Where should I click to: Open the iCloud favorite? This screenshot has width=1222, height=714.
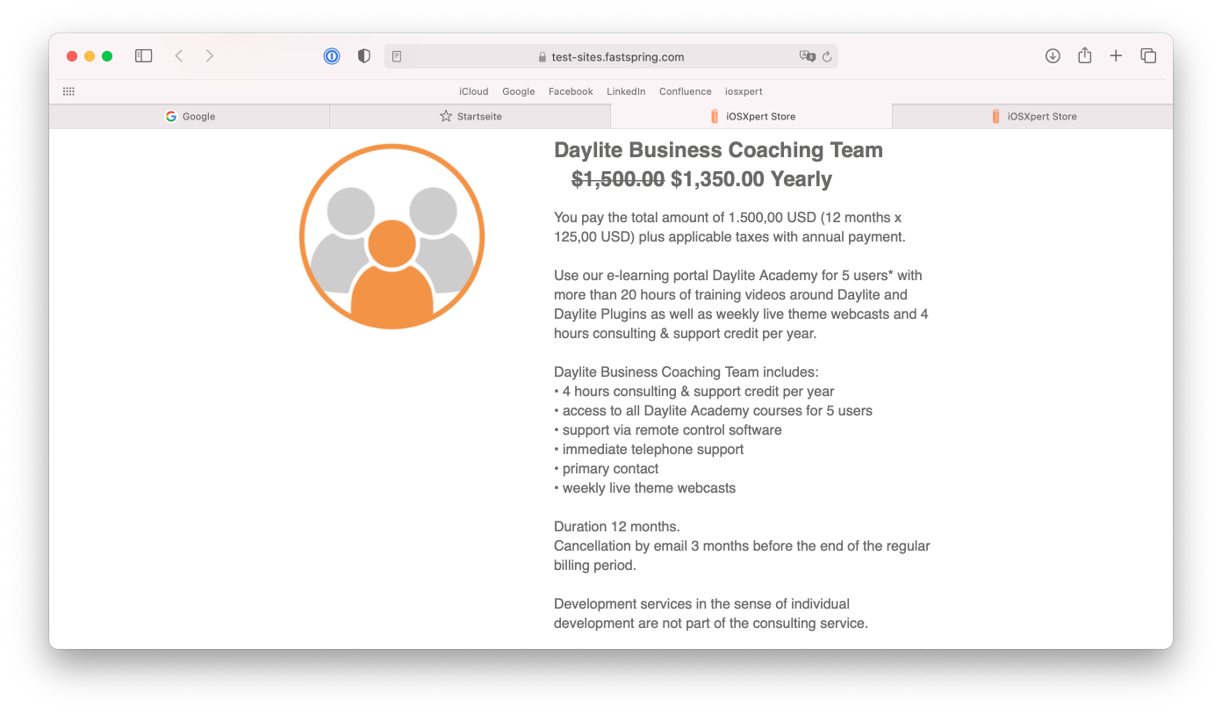point(474,91)
